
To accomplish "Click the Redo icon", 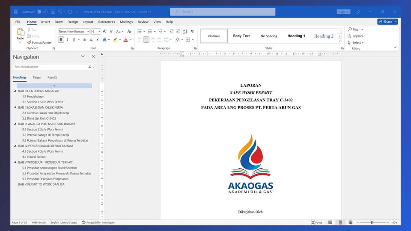I will 70,12.
